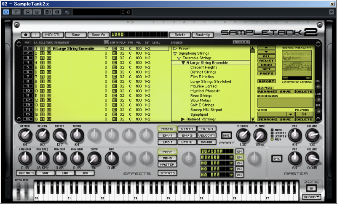Switch to the SYNTH tab
The image size is (337, 204).
click(x=187, y=129)
